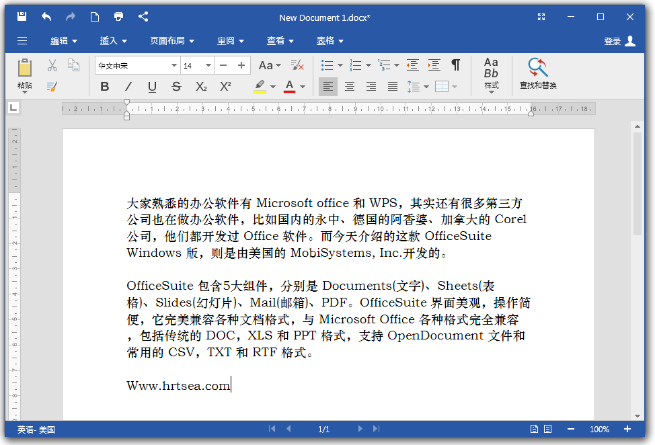The width and height of the screenshot is (655, 445).
Task: Open borders dropdown arrow
Action: point(455,87)
